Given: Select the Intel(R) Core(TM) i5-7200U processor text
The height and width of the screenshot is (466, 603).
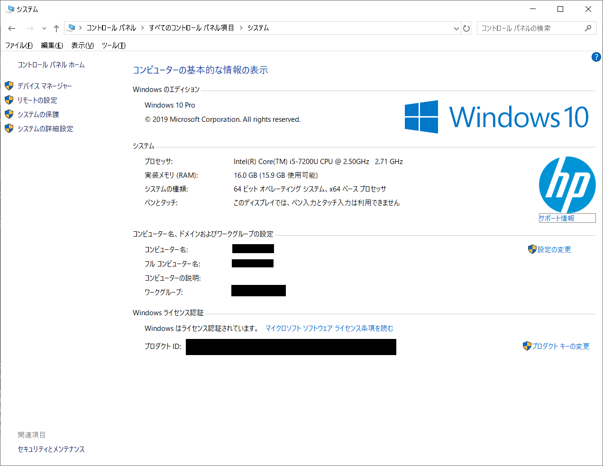Looking at the screenshot, I should click(318, 162).
